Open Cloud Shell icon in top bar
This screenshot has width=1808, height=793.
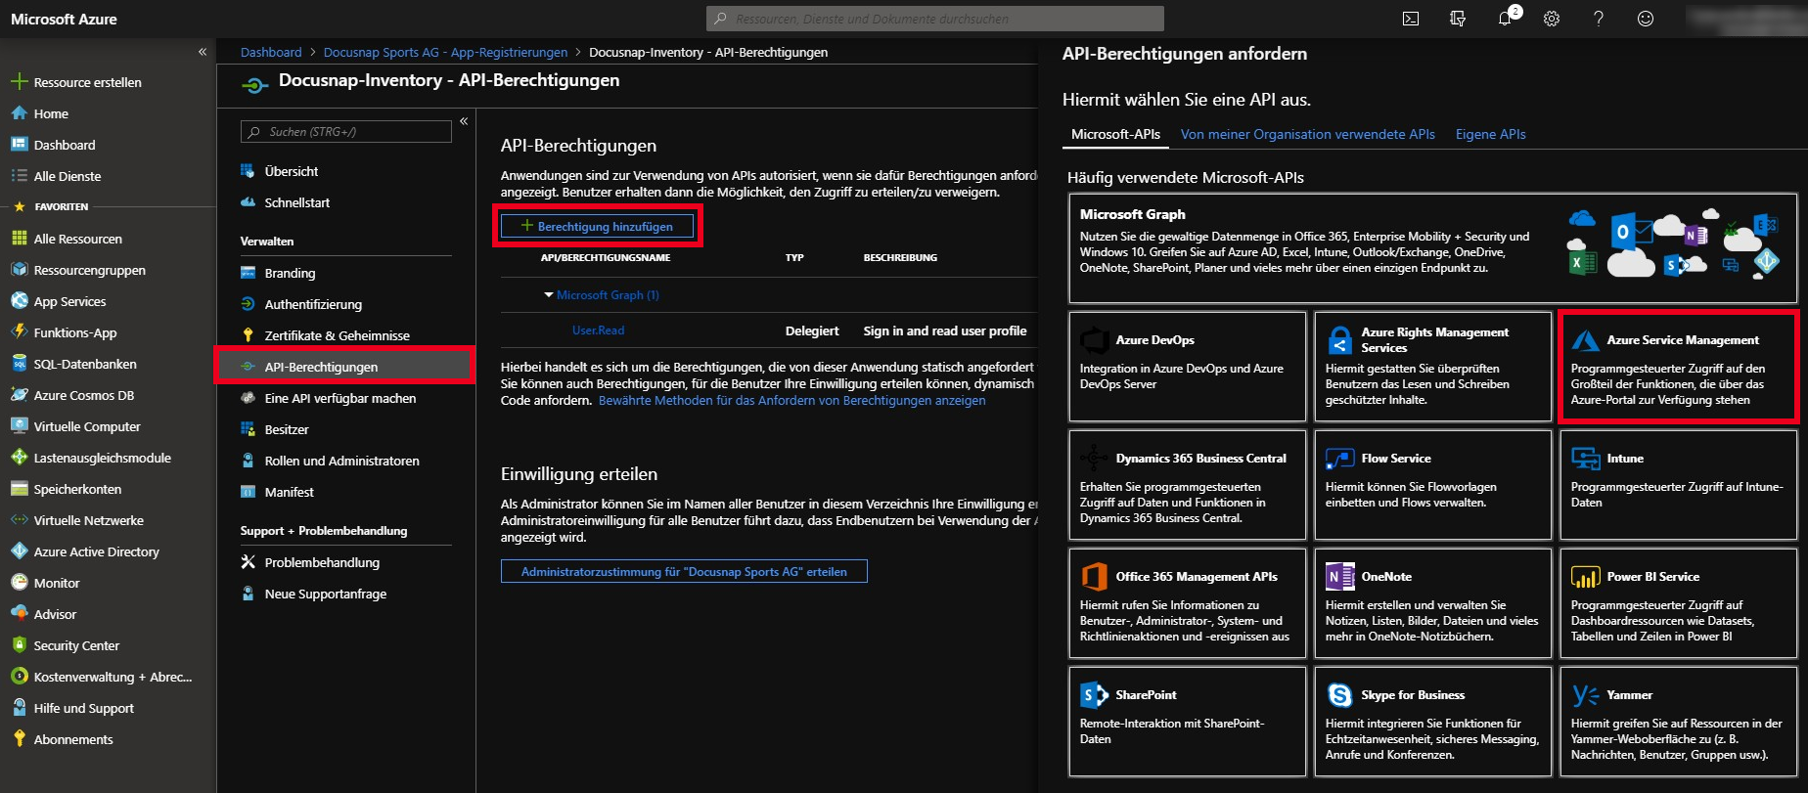click(1411, 19)
